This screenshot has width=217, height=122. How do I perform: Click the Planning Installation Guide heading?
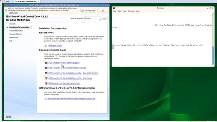coord(53,50)
